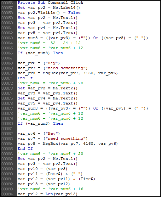Screen dimensions: 161x197
Task: Click "var_pv13 = (var_pv12)" line
Action: tap(44, 184)
